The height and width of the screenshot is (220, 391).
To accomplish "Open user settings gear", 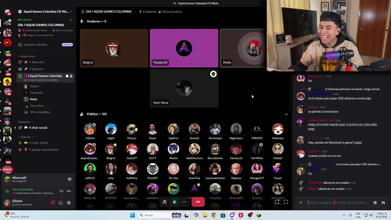I will click(69, 203).
